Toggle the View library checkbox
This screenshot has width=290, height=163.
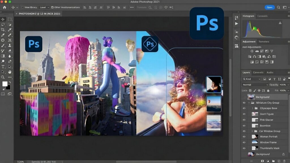pyautogui.click(x=23, y=7)
